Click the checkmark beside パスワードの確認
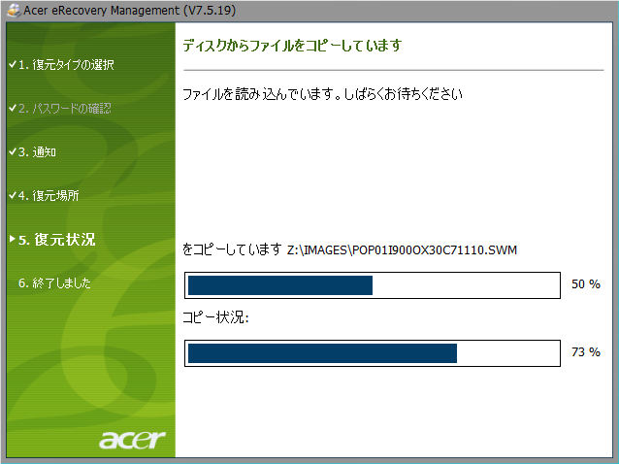619x464 pixels. 13,108
